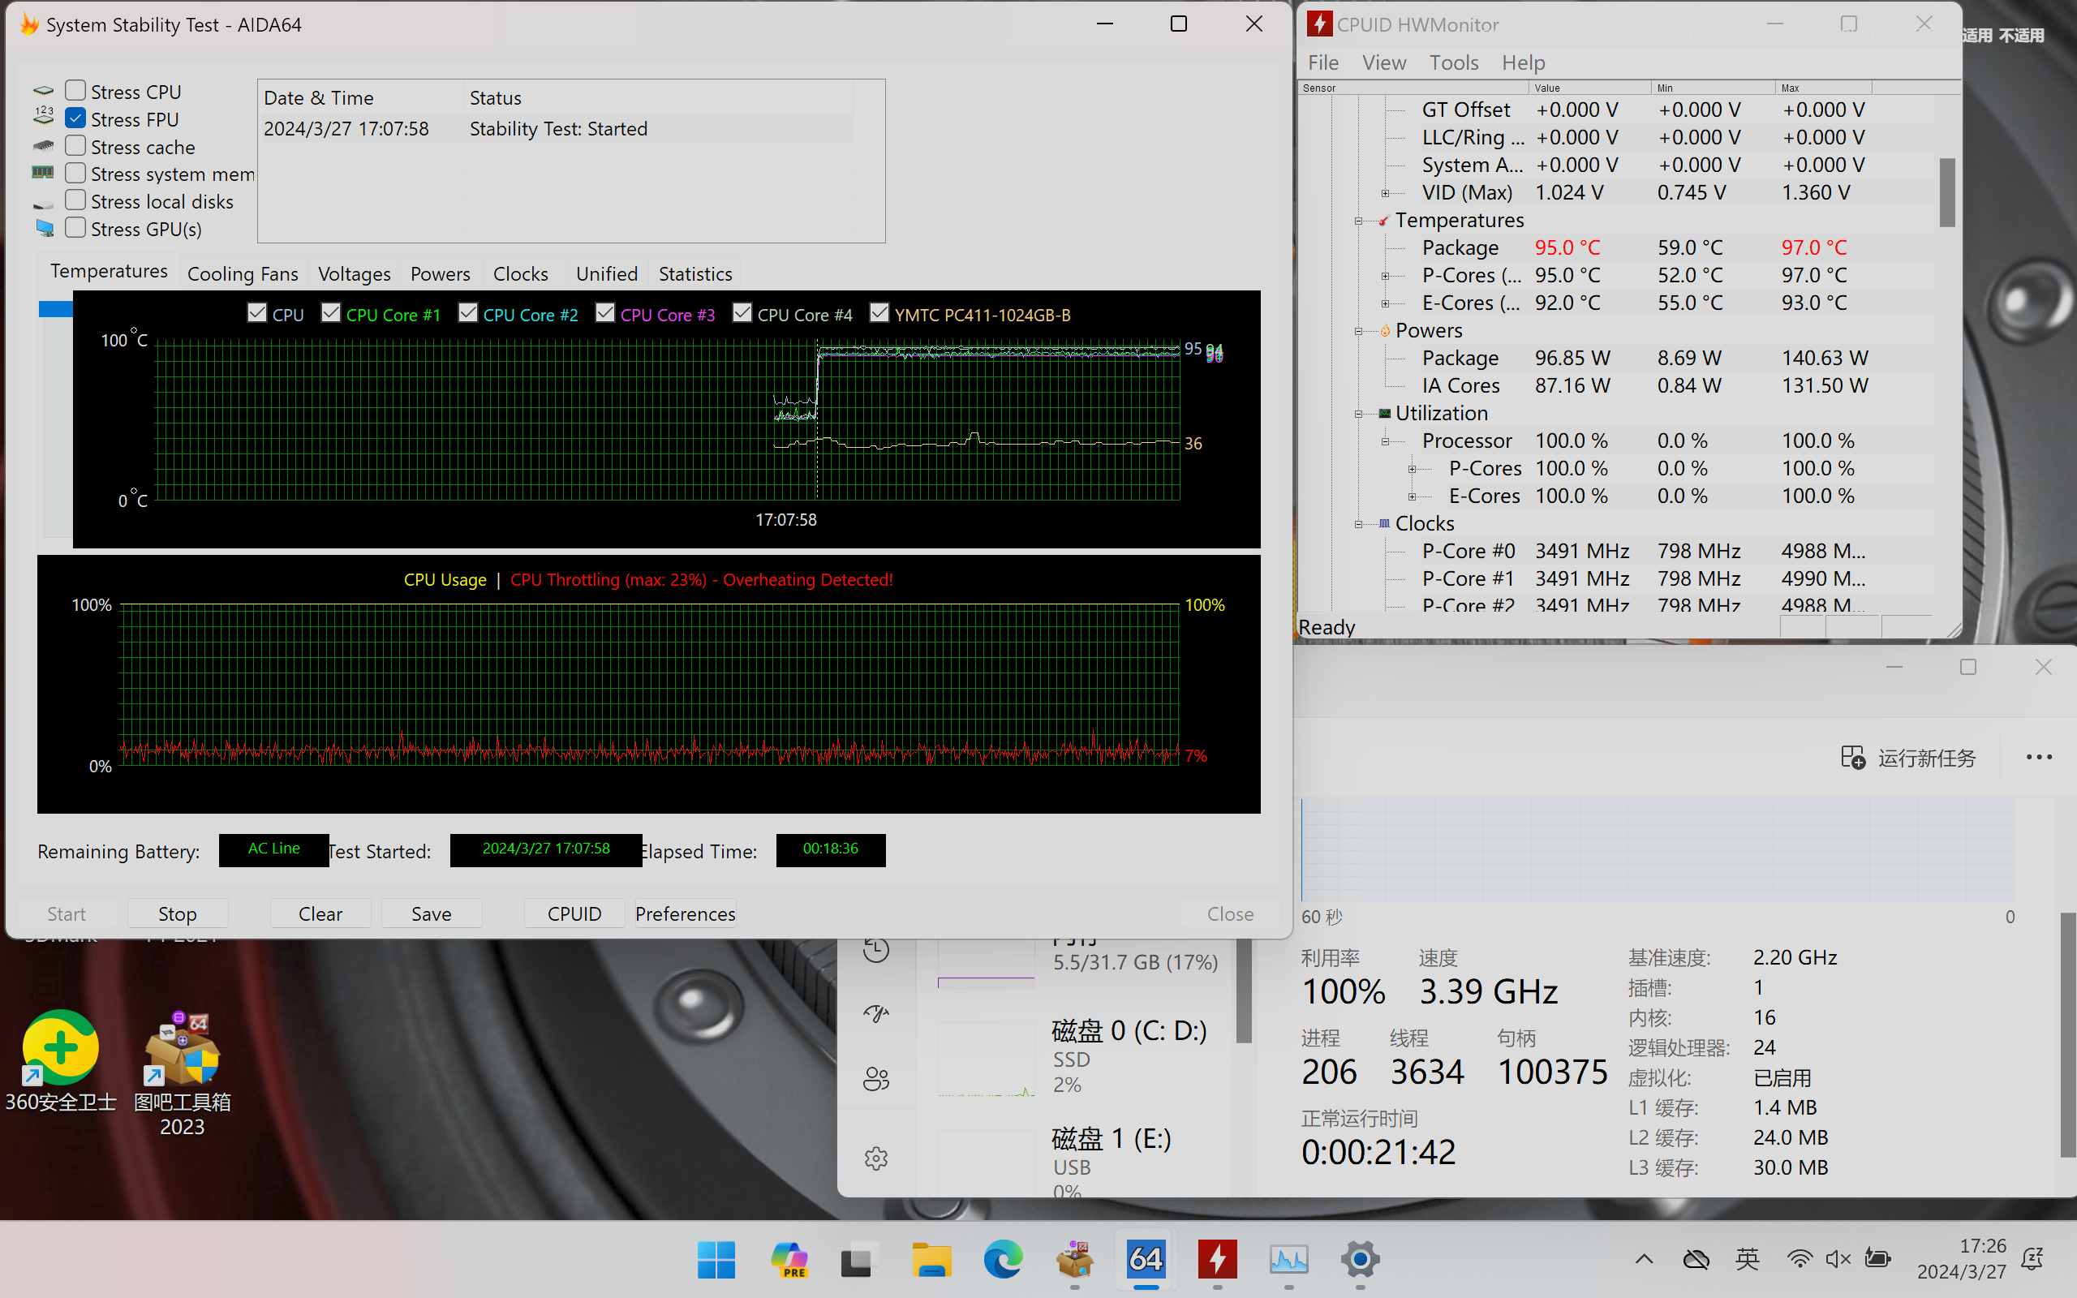Click the Preferences button
The image size is (2077, 1298).
(x=685, y=913)
